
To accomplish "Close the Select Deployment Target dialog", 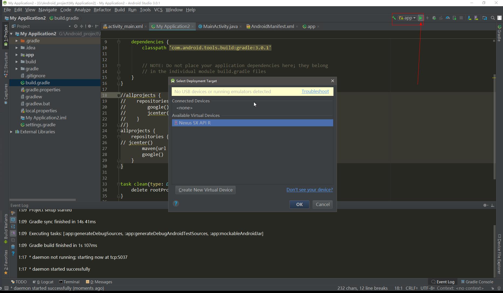I will (x=332, y=81).
